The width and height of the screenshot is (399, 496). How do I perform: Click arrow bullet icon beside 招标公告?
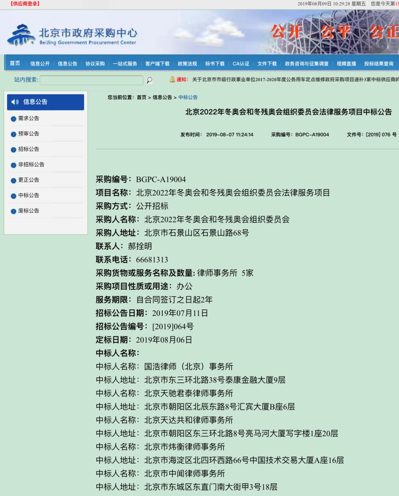[14, 149]
